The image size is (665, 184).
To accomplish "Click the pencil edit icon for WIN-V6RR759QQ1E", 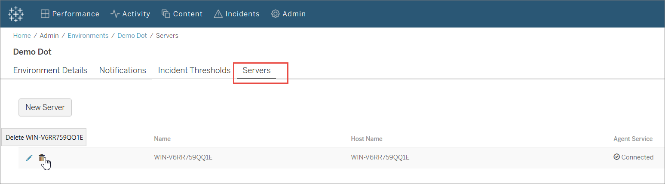I will click(29, 158).
